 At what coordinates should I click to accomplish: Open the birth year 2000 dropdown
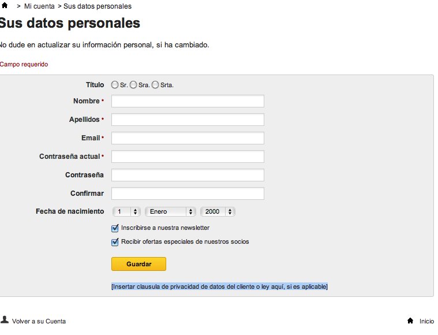point(218,212)
